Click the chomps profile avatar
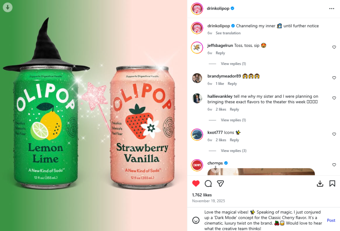Image resolution: width=340 pixels, height=231 pixels. click(197, 165)
